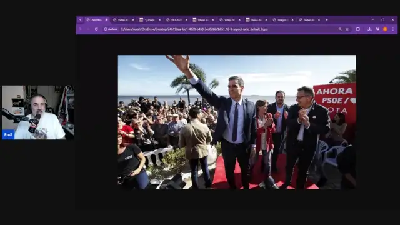Switch to the Imagen tab
400x225 pixels.
pyautogui.click(x=282, y=20)
